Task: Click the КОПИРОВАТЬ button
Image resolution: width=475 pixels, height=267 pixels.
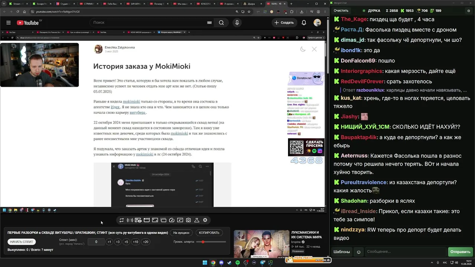Action: [x=209, y=233]
